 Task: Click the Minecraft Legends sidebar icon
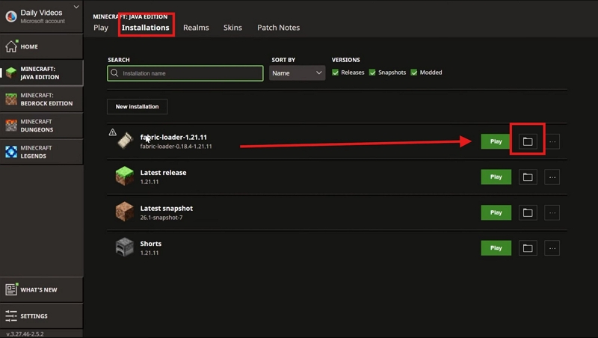11,152
